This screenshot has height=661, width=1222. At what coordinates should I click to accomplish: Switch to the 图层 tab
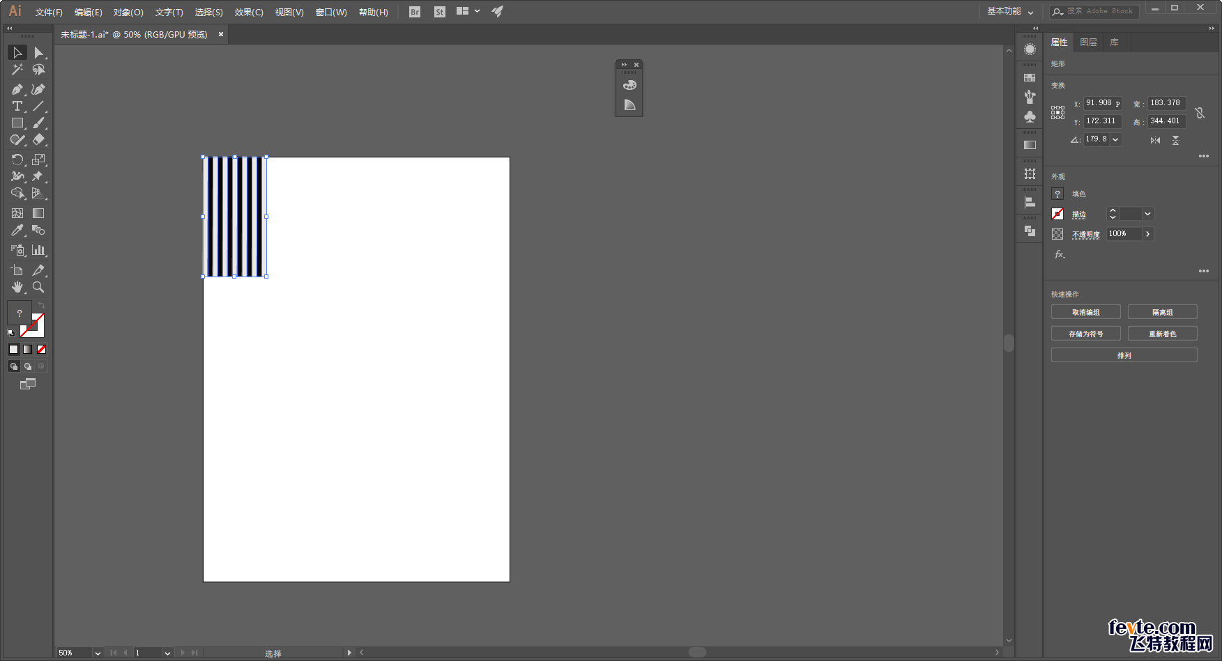click(x=1088, y=42)
